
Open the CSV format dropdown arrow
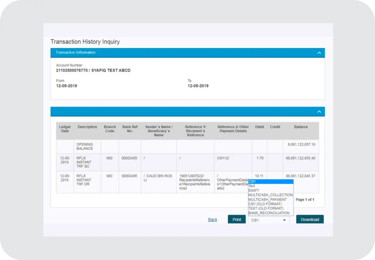click(x=284, y=220)
